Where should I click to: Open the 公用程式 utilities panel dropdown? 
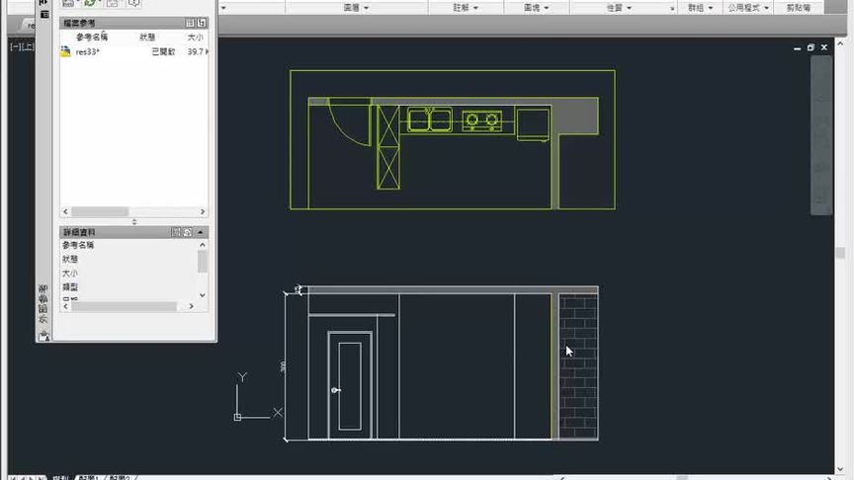(x=748, y=8)
